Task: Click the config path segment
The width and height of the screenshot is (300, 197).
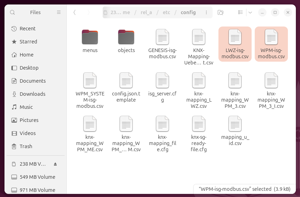Action: pos(188,12)
